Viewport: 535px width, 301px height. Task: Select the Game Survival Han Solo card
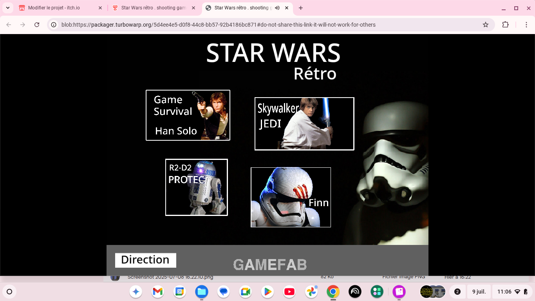click(188, 115)
